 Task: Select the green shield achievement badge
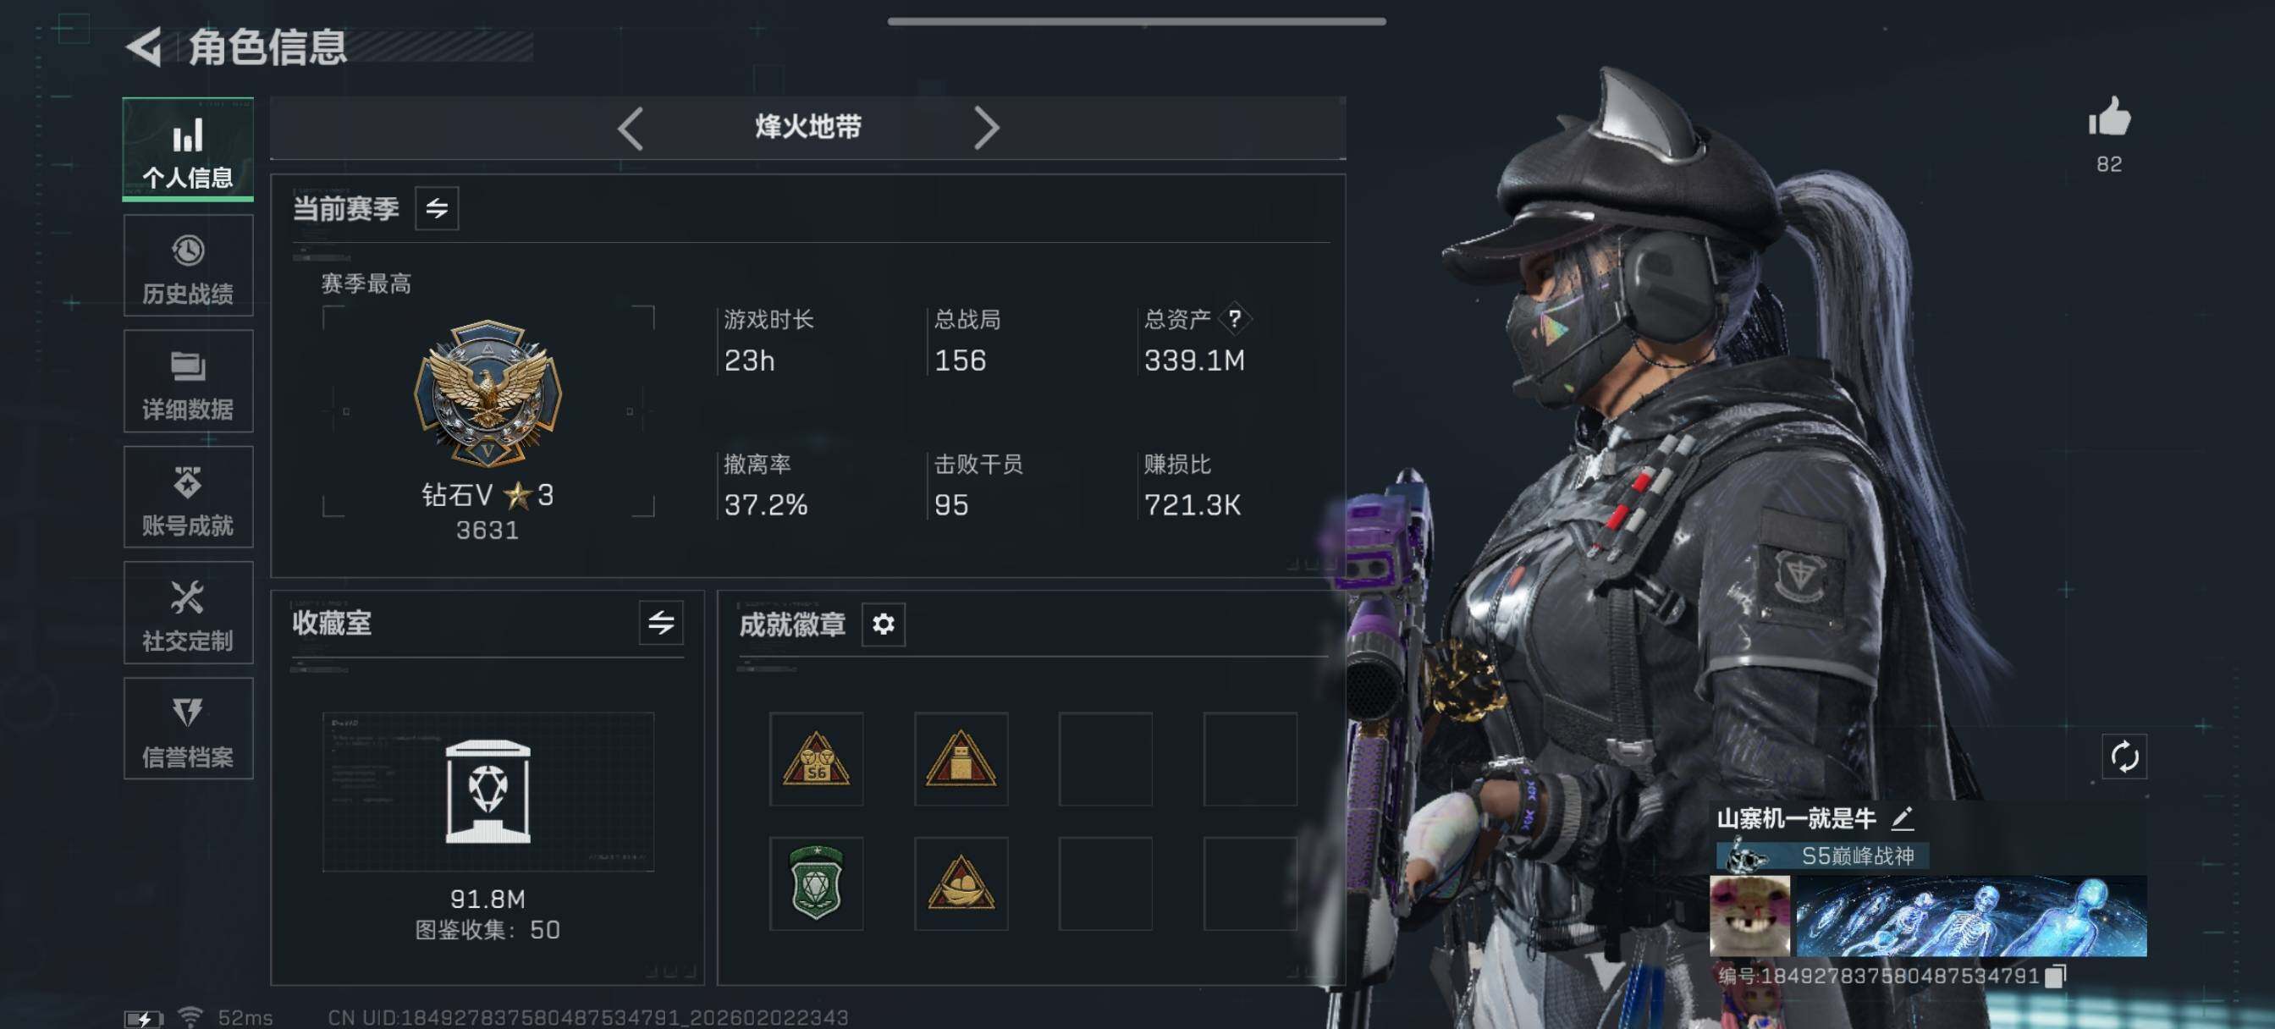click(816, 883)
